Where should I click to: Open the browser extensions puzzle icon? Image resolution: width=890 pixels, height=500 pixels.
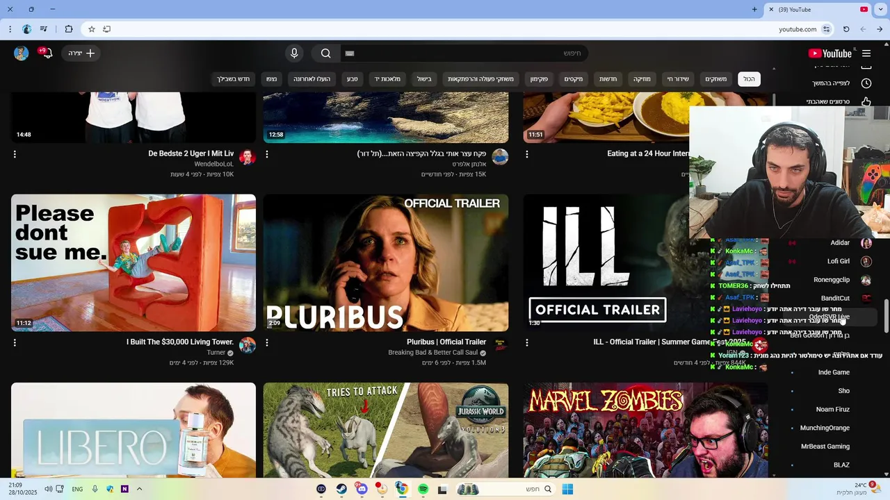pos(68,29)
